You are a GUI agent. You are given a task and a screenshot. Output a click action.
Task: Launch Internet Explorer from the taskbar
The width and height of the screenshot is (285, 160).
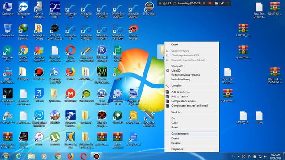click(x=18, y=156)
